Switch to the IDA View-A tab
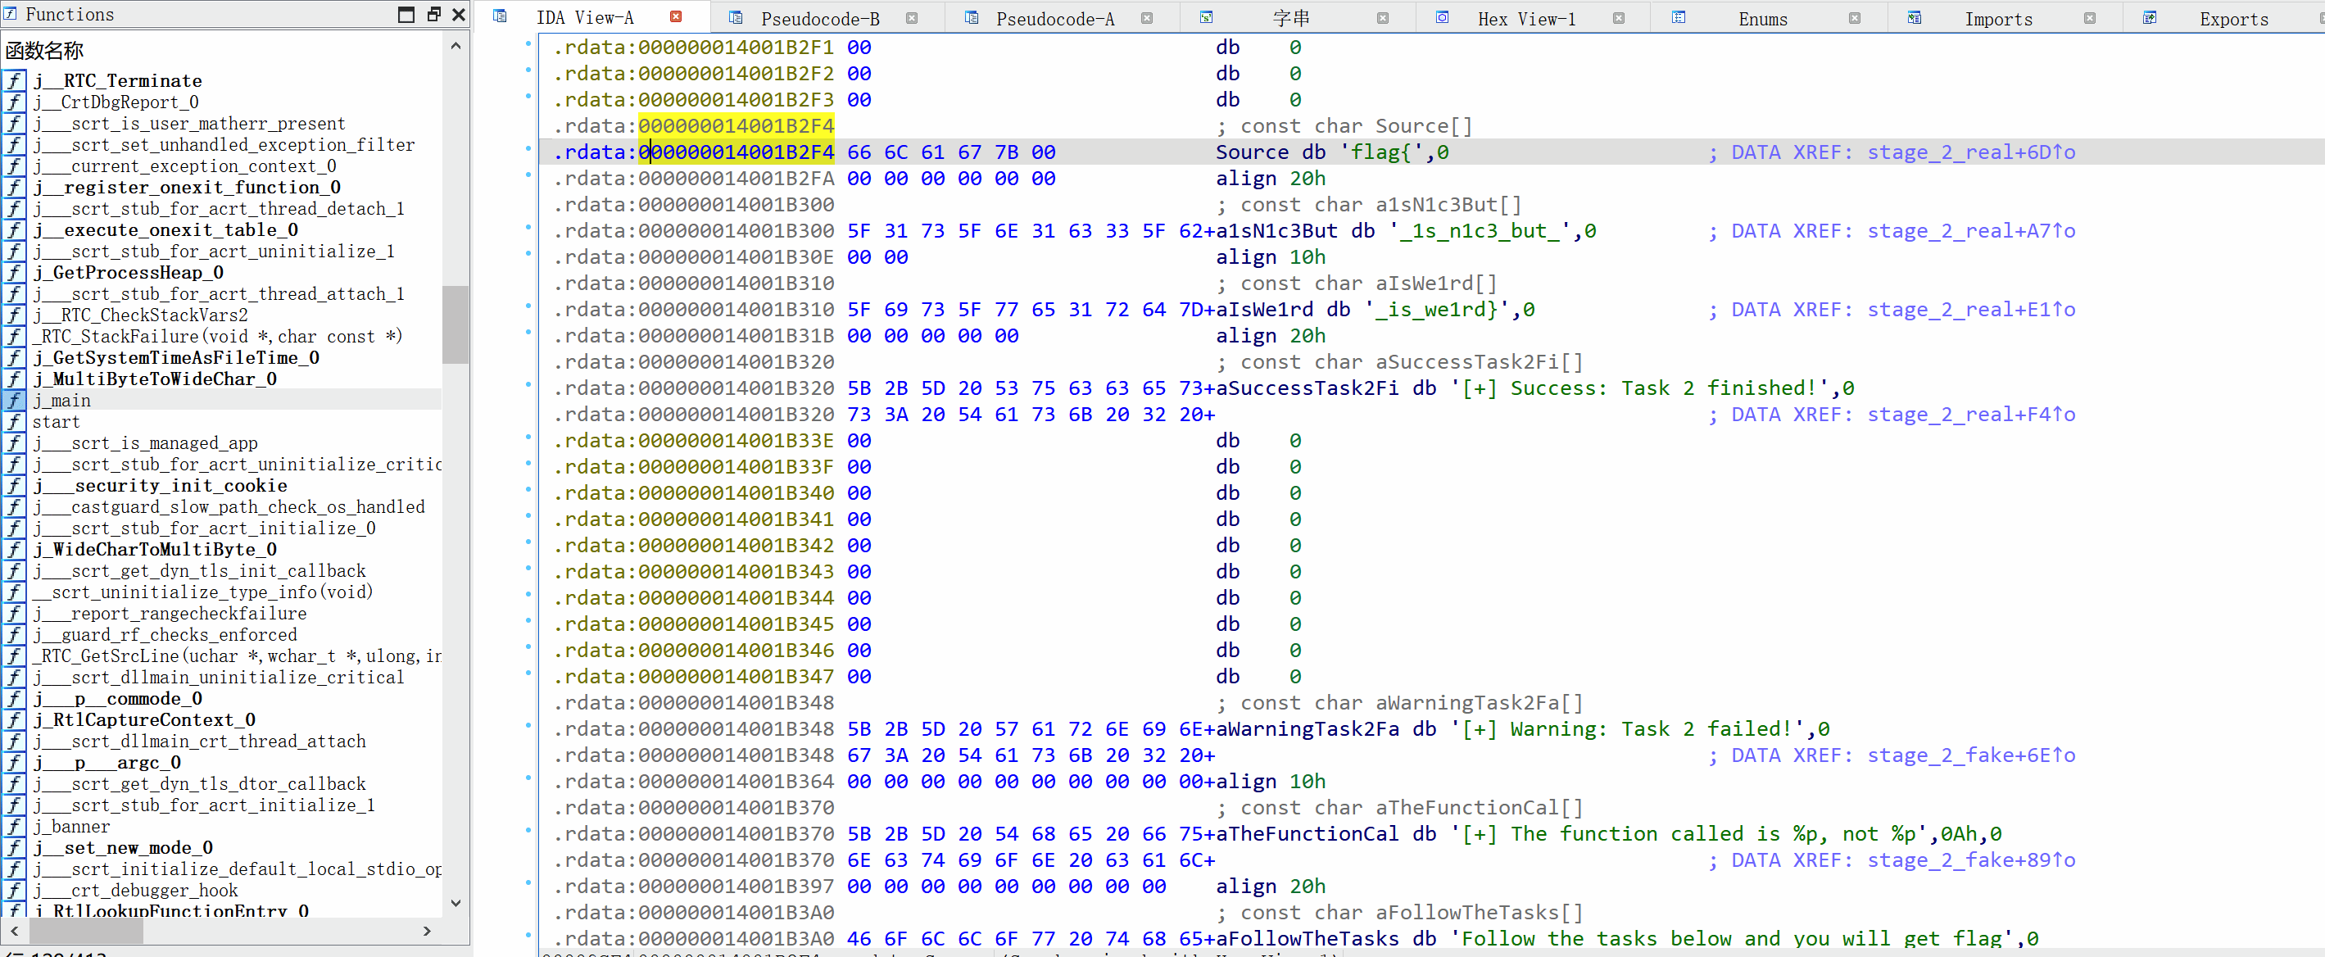Viewport: 2325px width, 957px height. click(x=585, y=18)
